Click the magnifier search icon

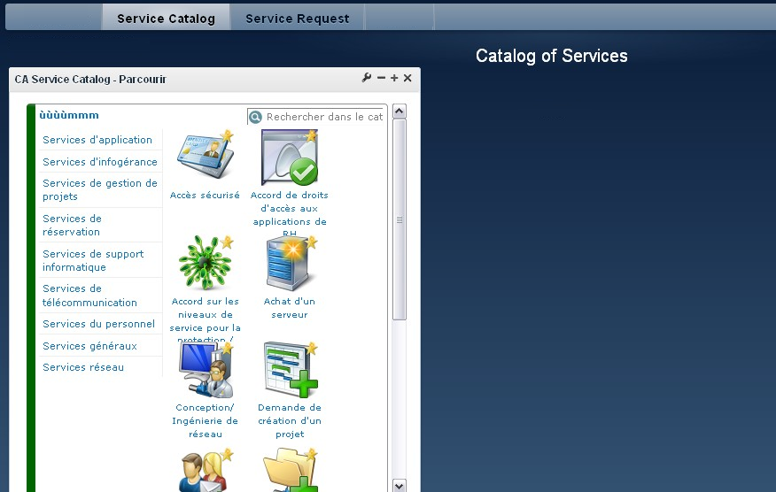click(255, 117)
